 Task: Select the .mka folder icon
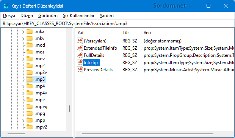[30, 31]
